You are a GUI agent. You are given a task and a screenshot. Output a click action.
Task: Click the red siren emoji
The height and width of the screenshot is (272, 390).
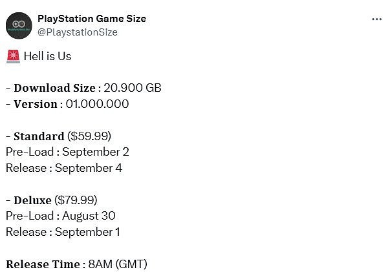[12, 56]
